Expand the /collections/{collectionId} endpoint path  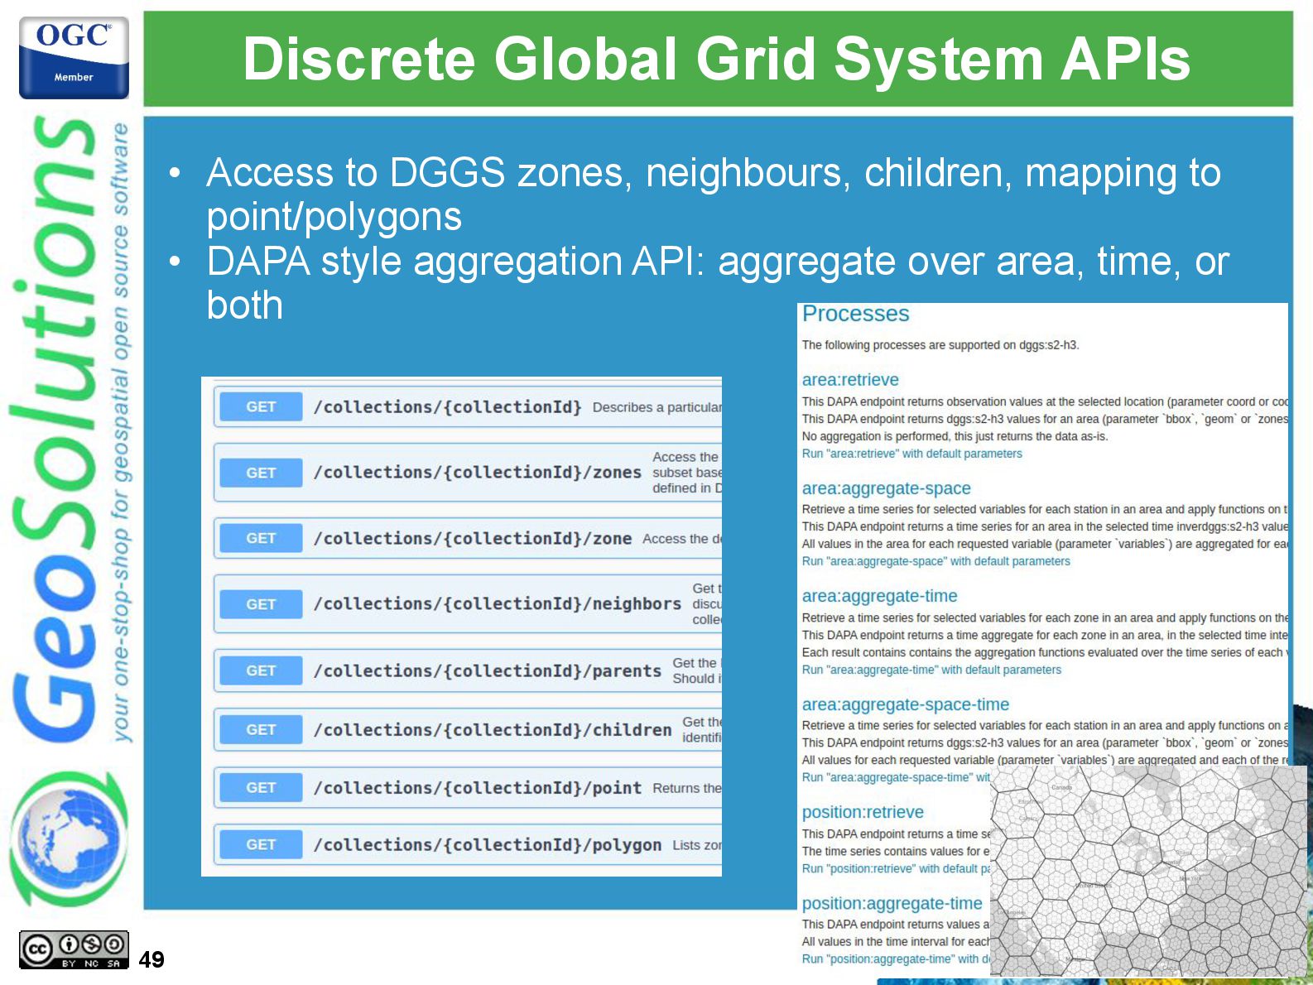448,407
